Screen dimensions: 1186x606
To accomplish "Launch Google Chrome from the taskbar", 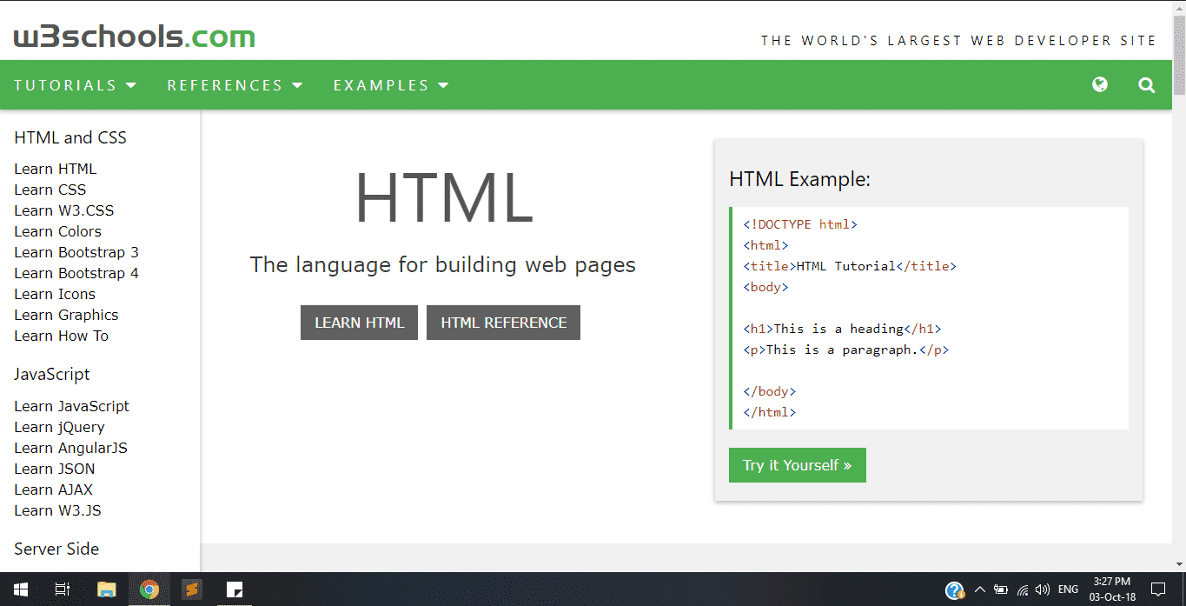I will [x=149, y=589].
